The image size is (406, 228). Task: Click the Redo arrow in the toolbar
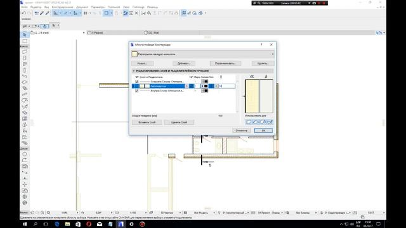pos(30,13)
